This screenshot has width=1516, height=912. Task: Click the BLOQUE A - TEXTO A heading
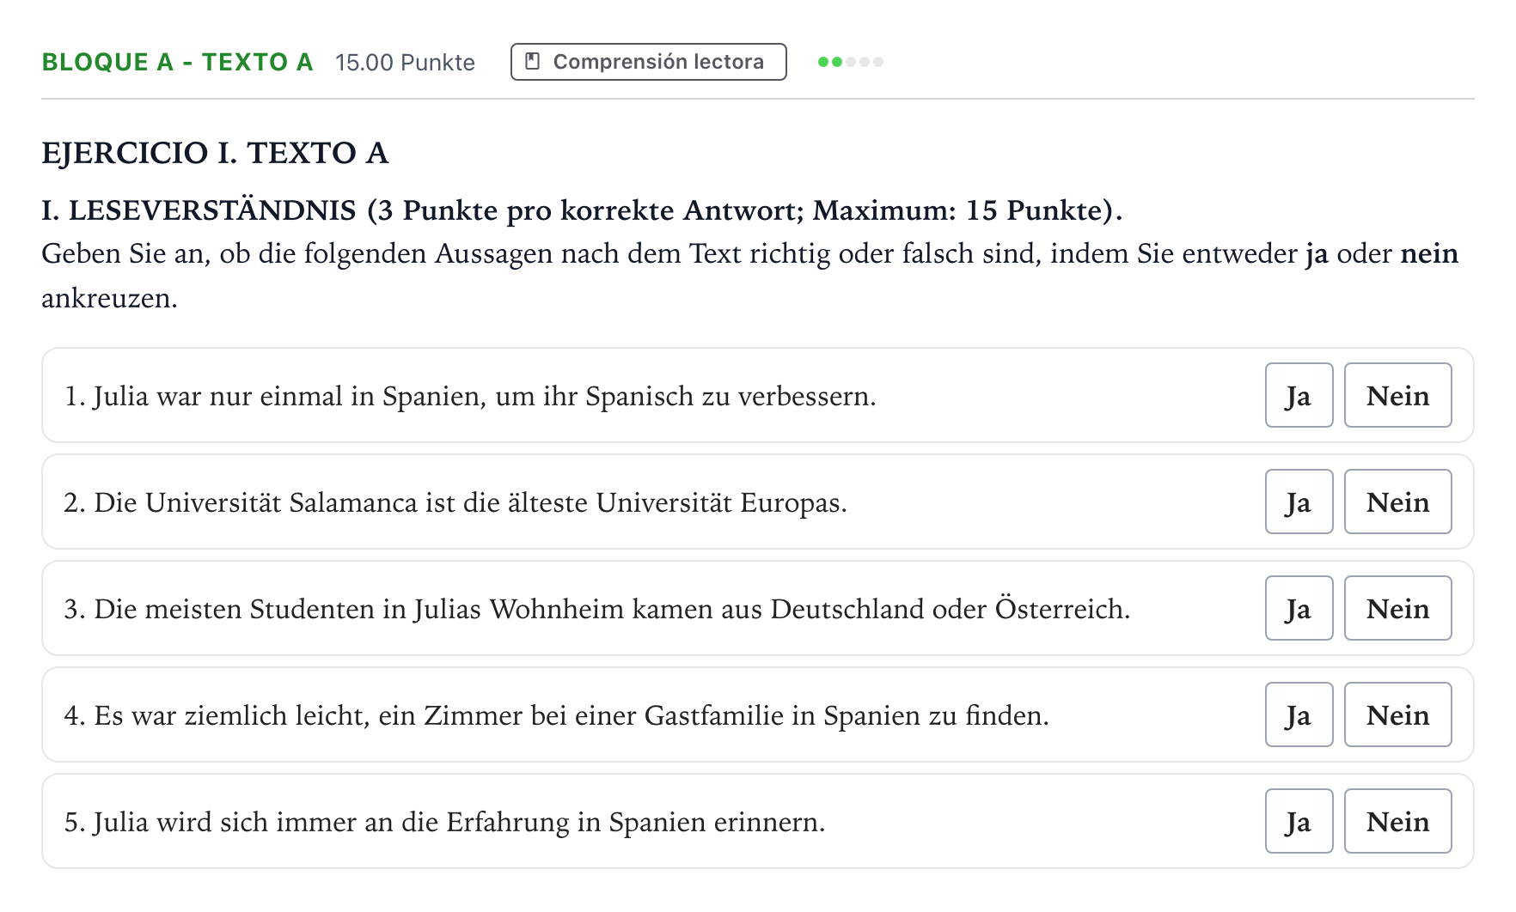tap(177, 62)
